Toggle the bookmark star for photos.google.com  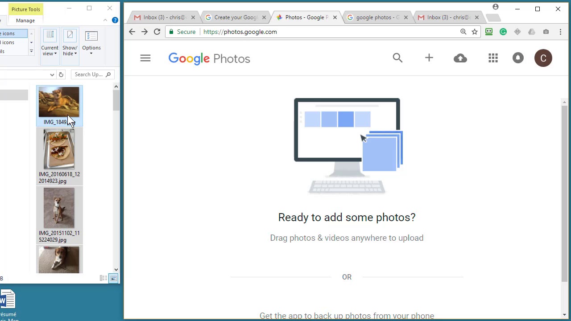coord(474,32)
